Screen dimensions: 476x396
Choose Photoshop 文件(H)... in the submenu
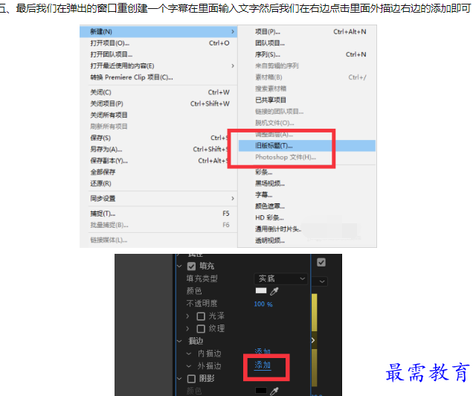(x=307, y=157)
